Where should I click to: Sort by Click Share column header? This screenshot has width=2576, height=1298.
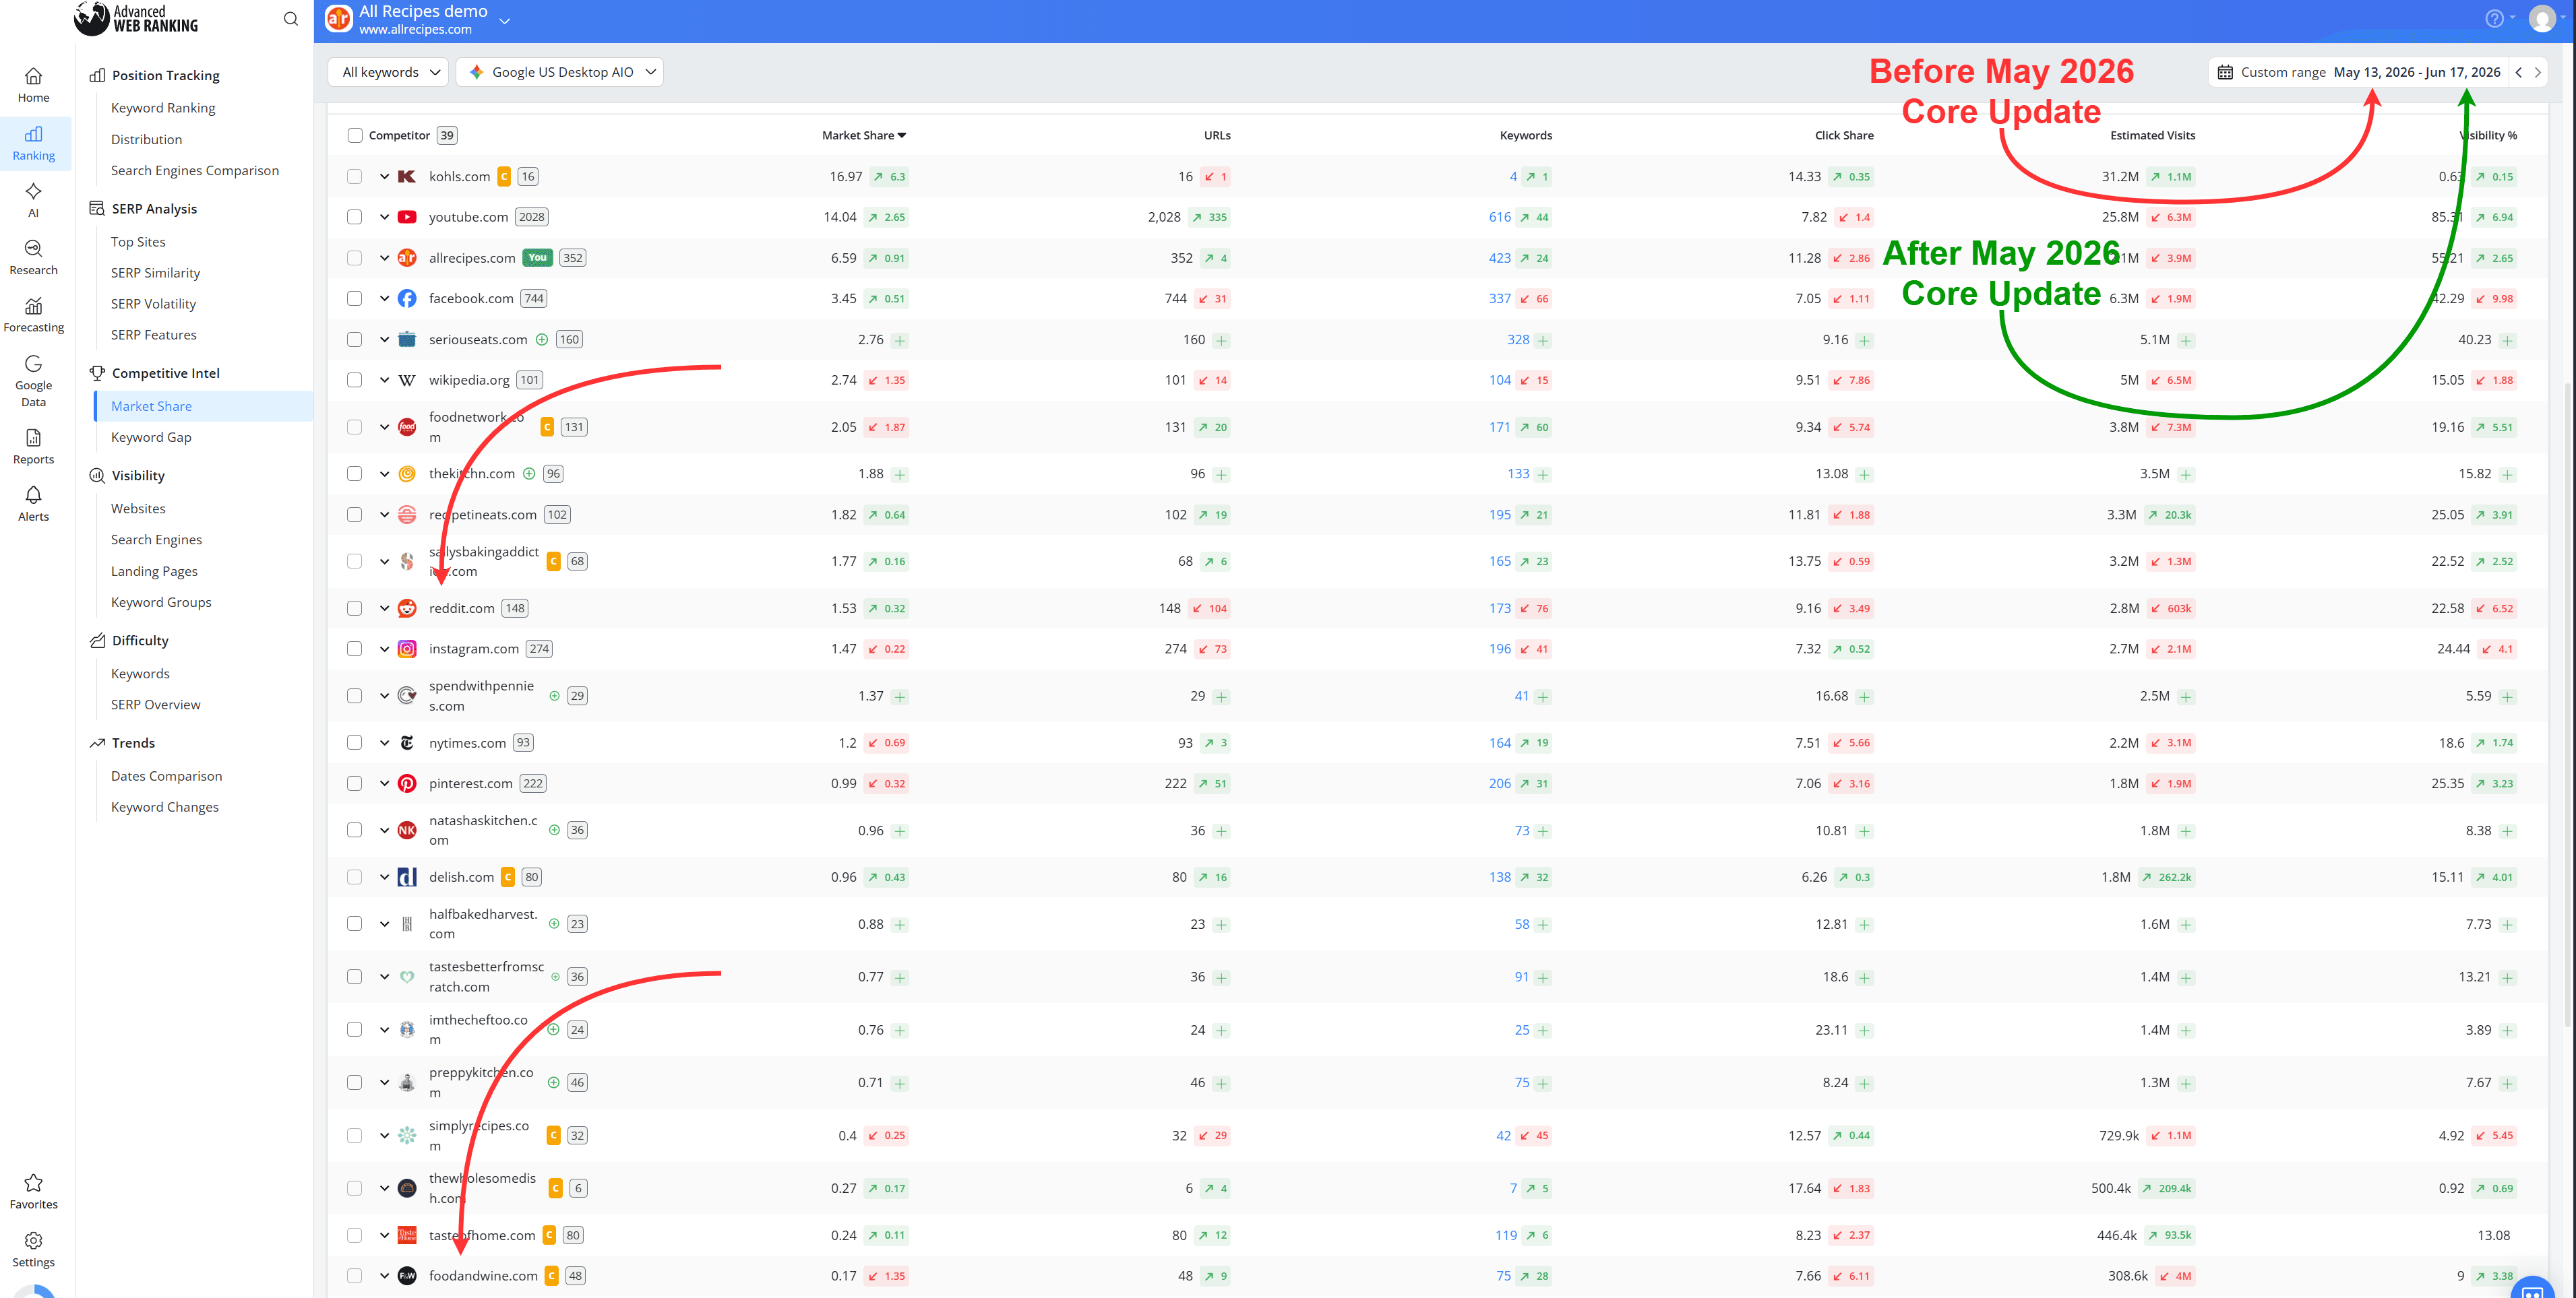point(1844,136)
